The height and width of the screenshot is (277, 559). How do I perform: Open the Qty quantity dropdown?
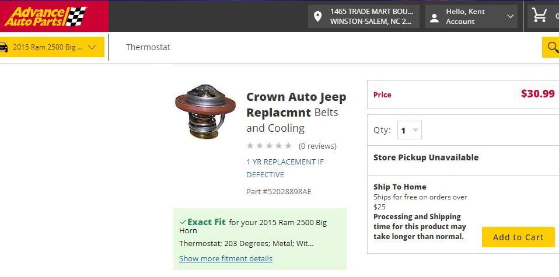409,130
